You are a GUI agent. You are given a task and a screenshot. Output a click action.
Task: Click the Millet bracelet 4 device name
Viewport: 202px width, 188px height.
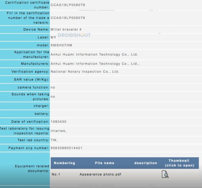click(x=66, y=29)
